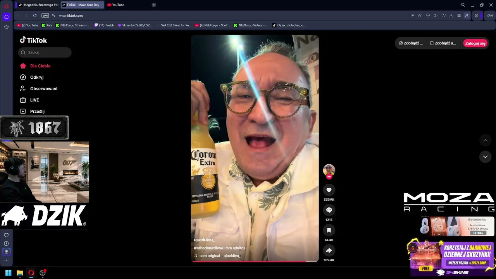Screen dimensions: 496x279
Task: Open File Explorer from the taskbar
Action: [x=20, y=273]
